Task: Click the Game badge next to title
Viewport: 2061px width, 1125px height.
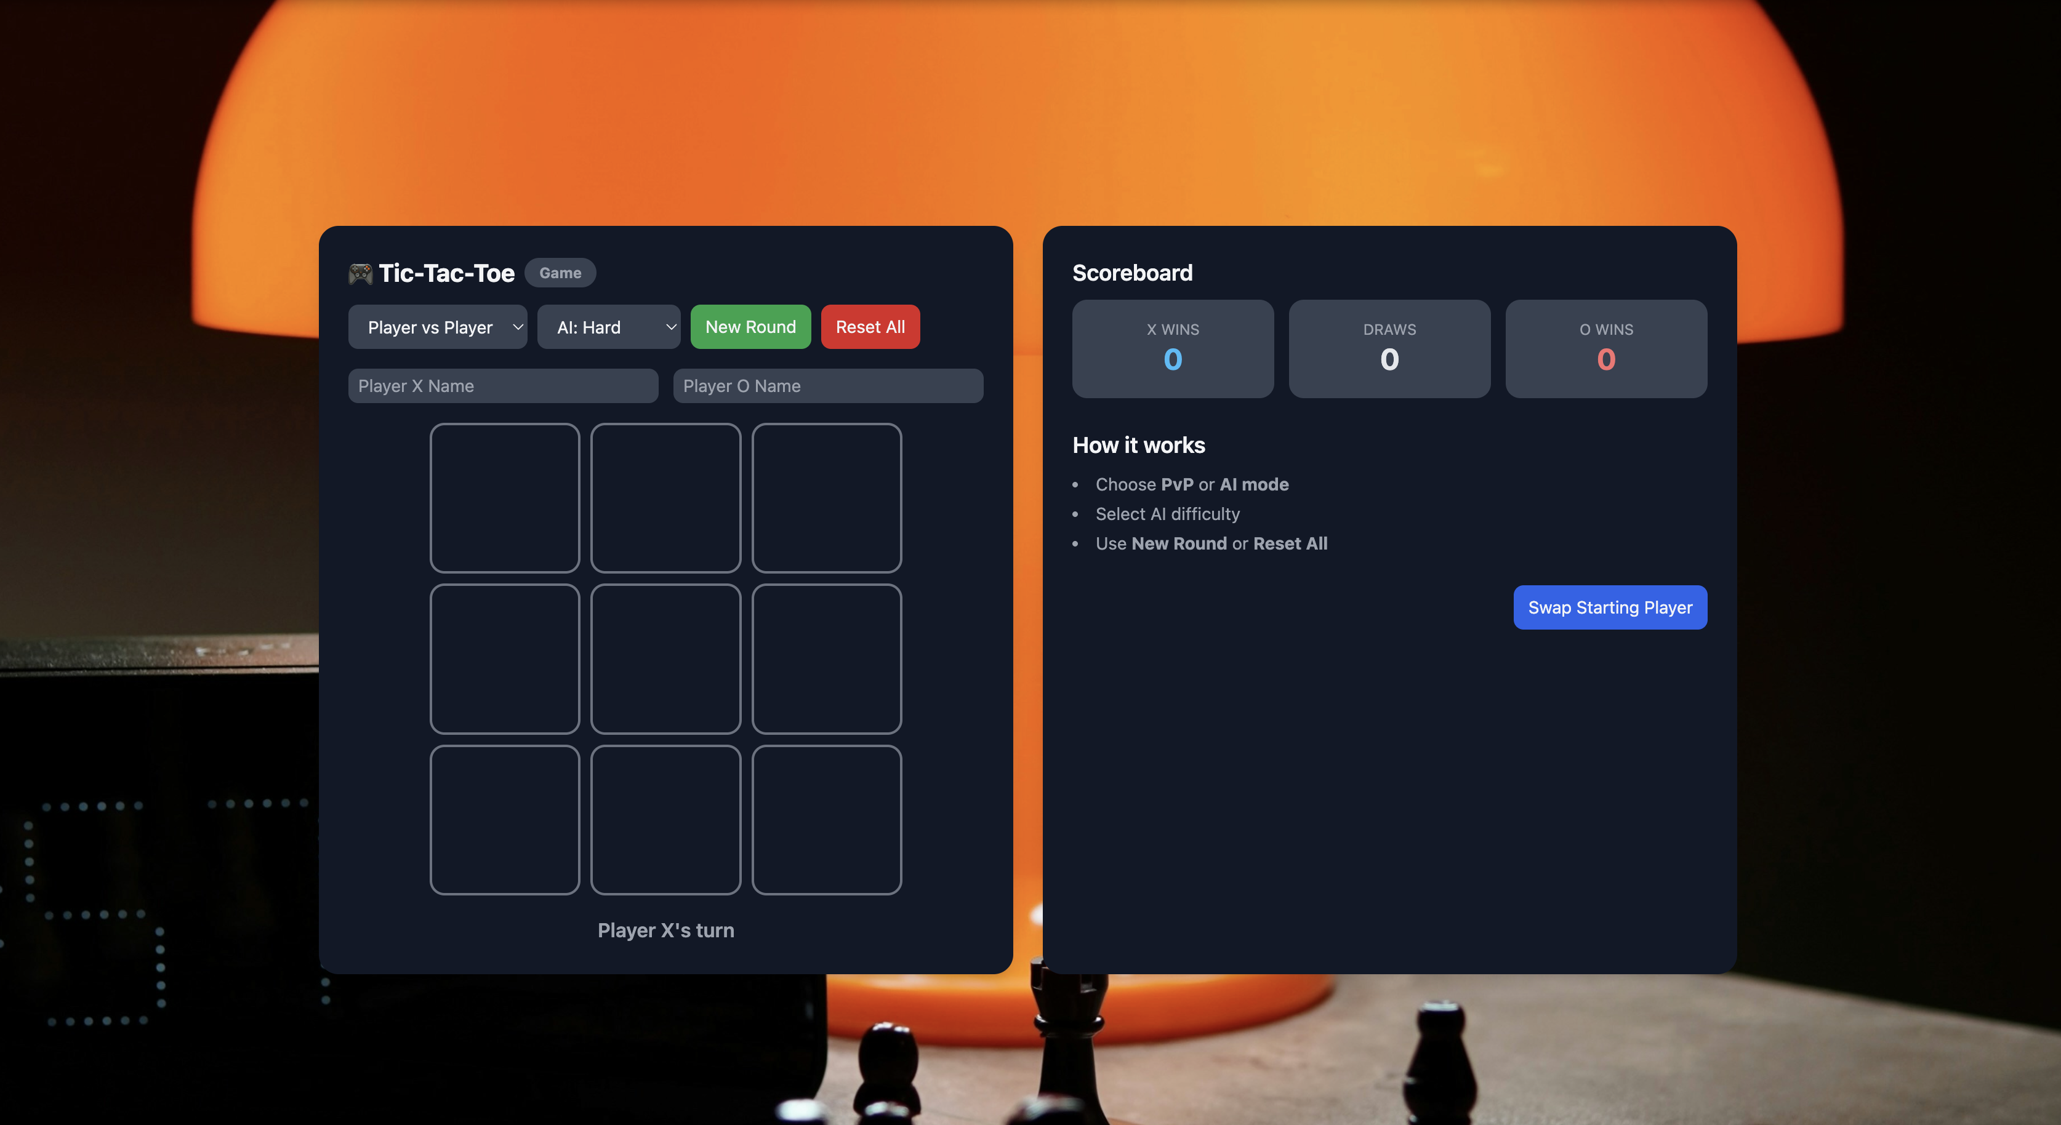Action: coord(559,273)
